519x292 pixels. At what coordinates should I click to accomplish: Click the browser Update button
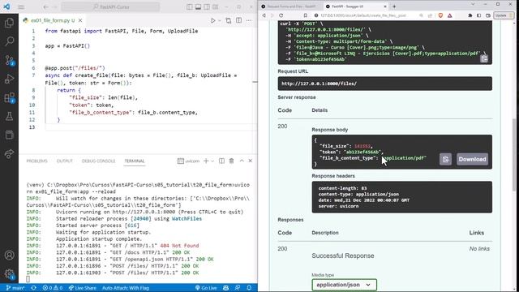pos(504,15)
